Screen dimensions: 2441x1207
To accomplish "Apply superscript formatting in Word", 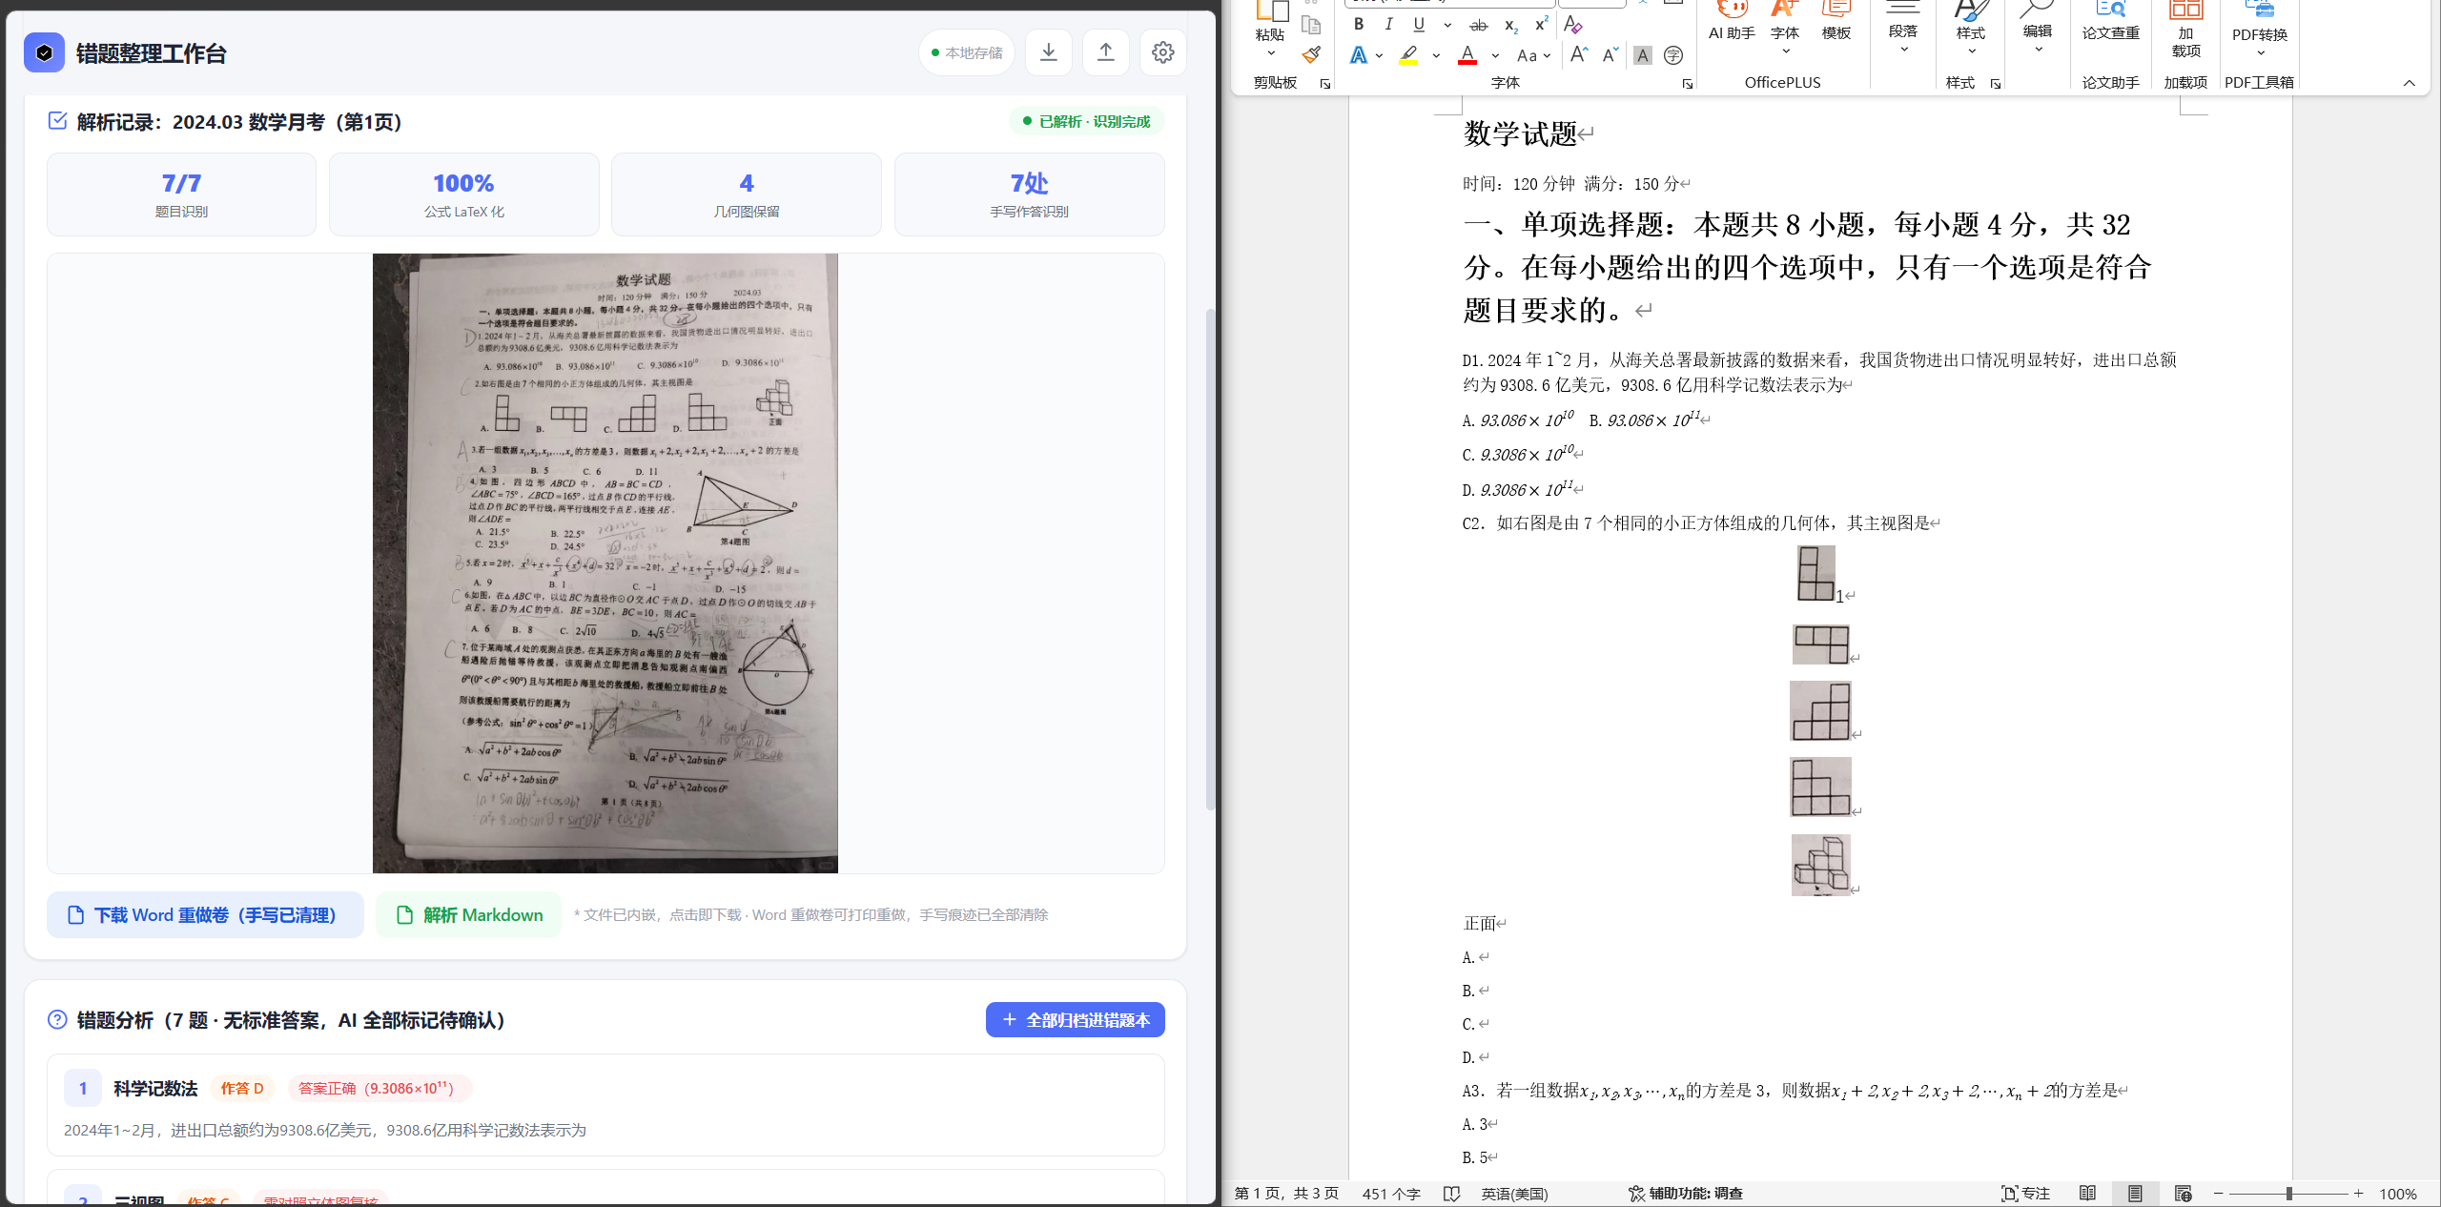I will (x=1541, y=25).
